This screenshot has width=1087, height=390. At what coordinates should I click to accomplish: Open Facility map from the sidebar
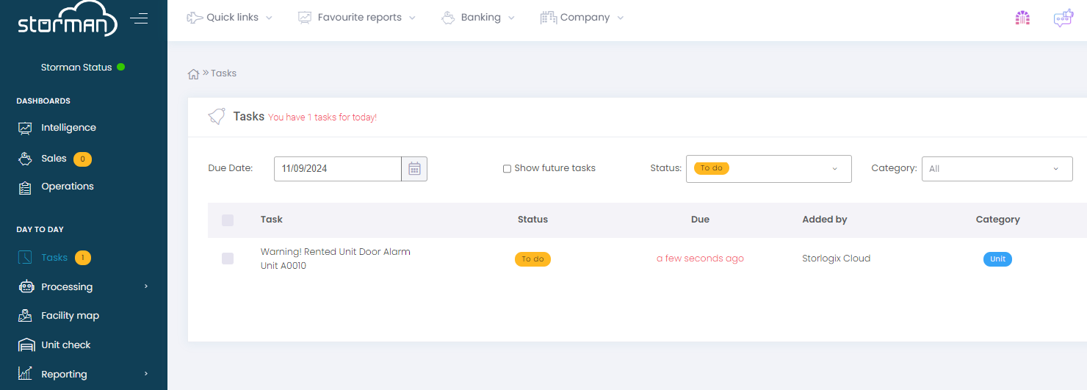tap(70, 316)
